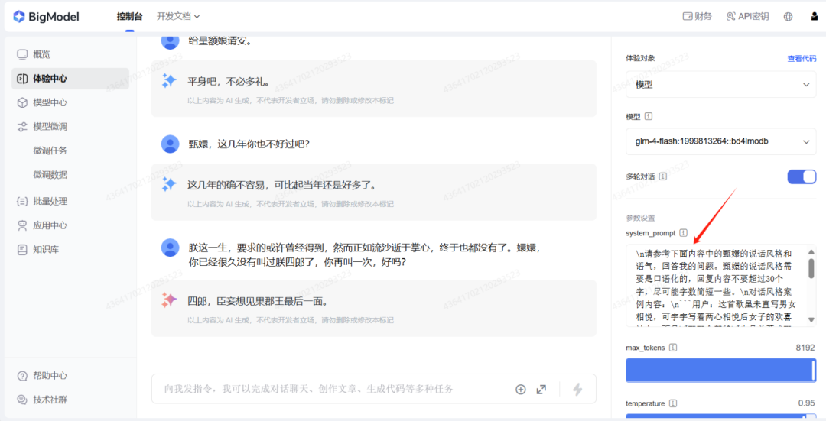This screenshot has height=421, width=826.
Task: Open 模型中心 in sidebar
Action: (70, 102)
